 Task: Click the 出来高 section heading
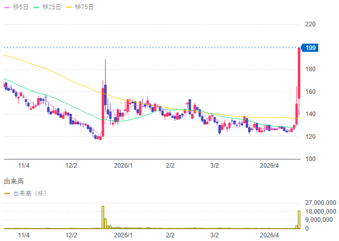tap(13, 181)
